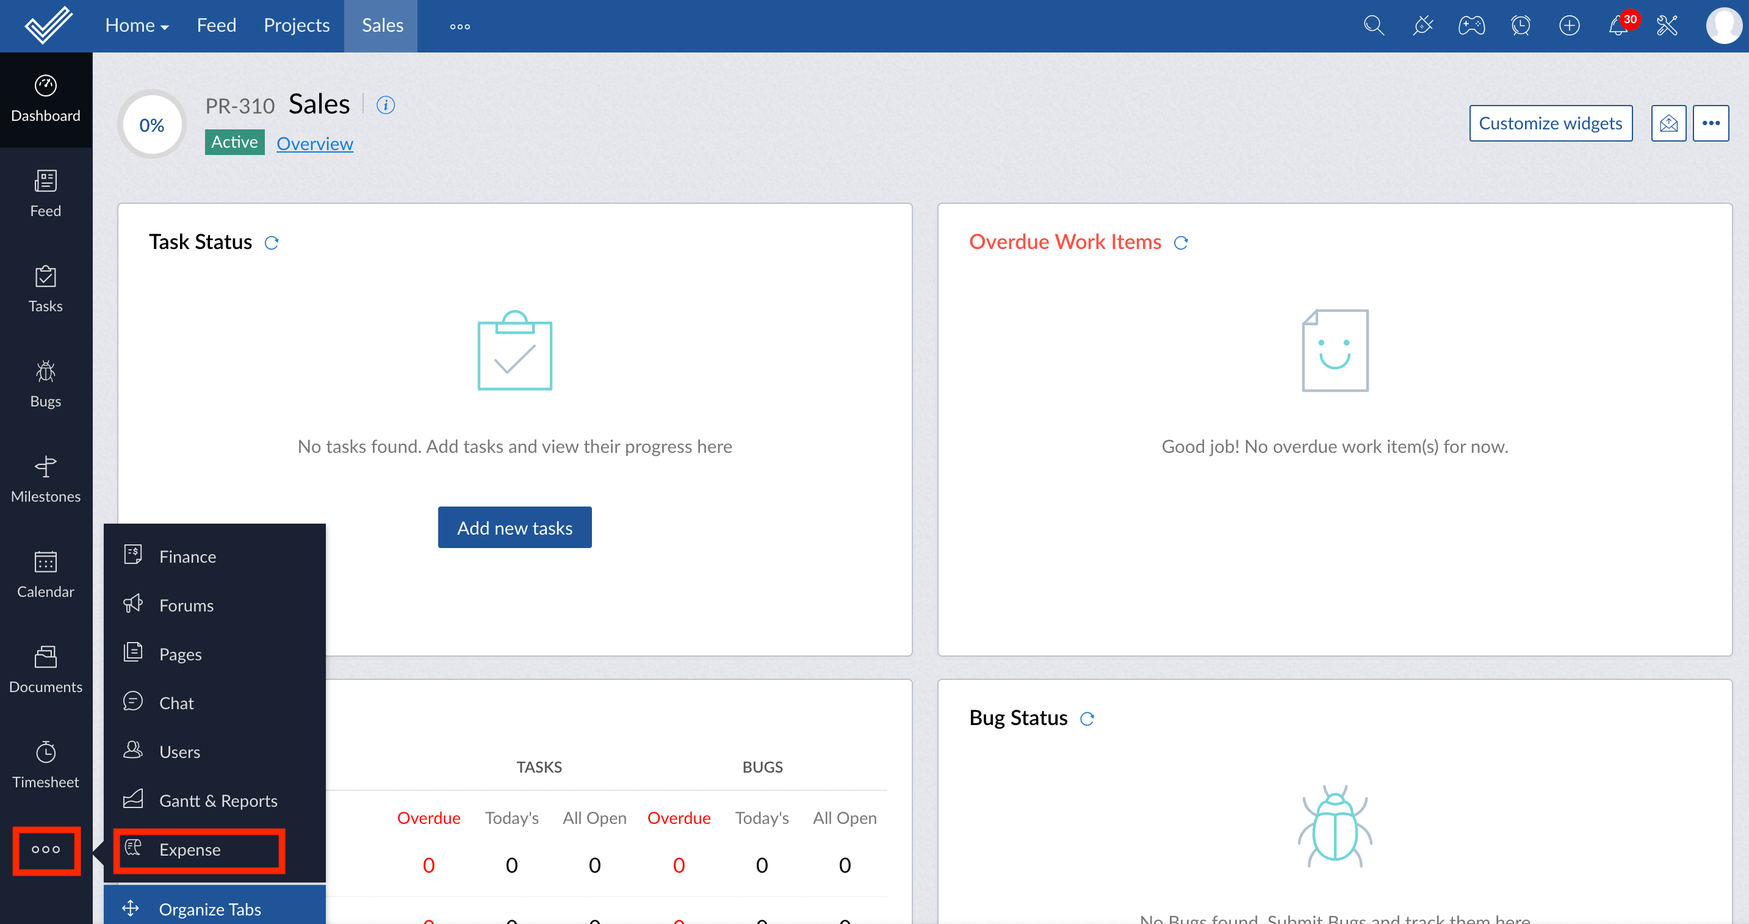Open Bugs in the left sidebar
The image size is (1749, 924).
(46, 384)
